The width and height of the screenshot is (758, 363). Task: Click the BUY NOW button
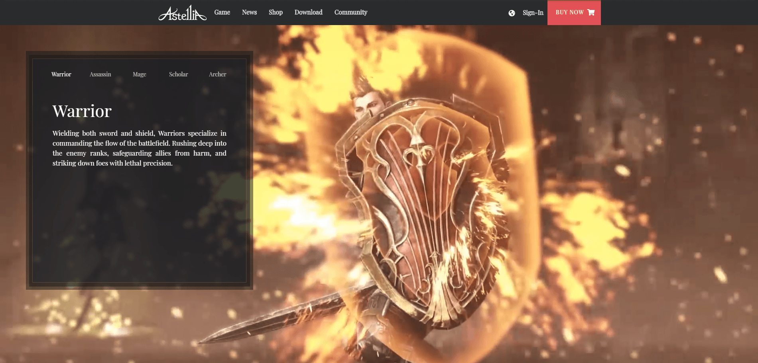pos(574,13)
